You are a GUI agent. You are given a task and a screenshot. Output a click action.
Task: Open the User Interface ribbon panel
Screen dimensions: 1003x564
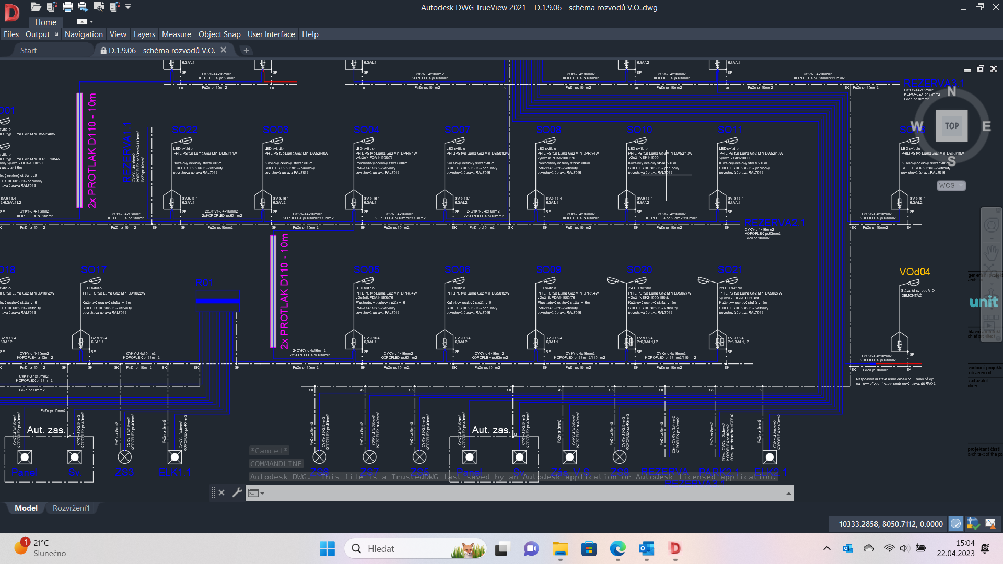[x=271, y=34]
